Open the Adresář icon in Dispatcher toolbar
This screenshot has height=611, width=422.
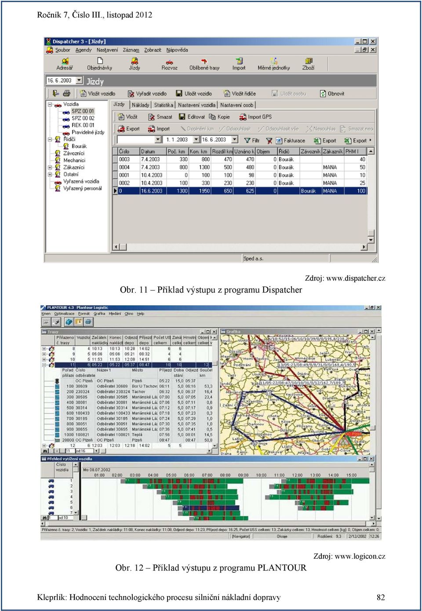pyautogui.click(x=65, y=64)
